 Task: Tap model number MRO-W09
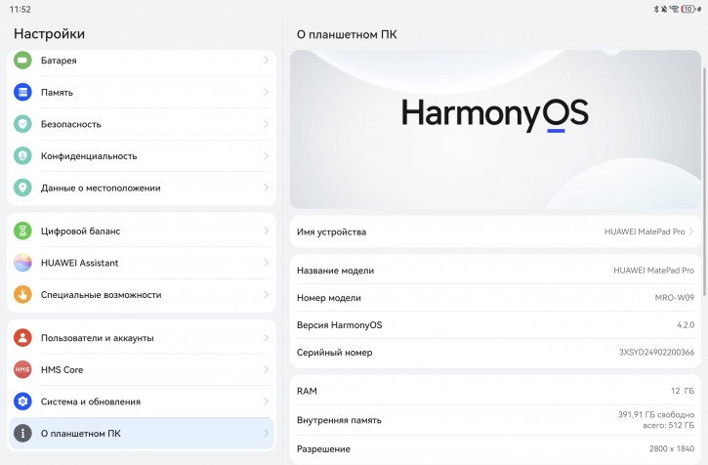point(674,297)
